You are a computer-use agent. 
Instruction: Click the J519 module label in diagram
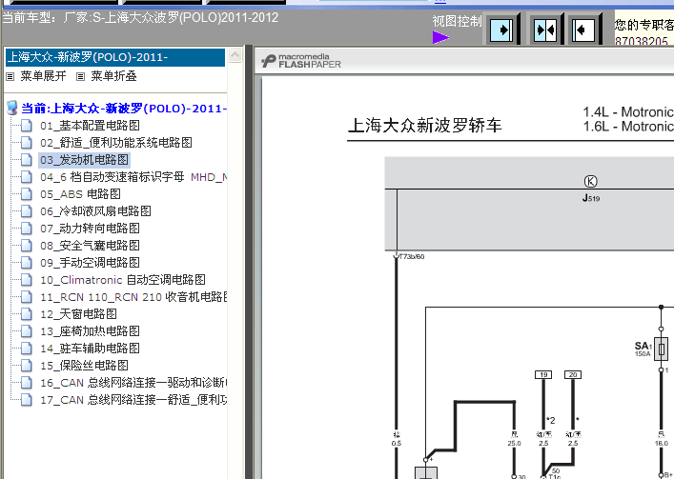click(x=591, y=198)
